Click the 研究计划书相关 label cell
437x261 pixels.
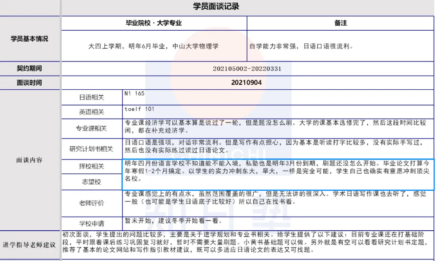tap(92, 149)
